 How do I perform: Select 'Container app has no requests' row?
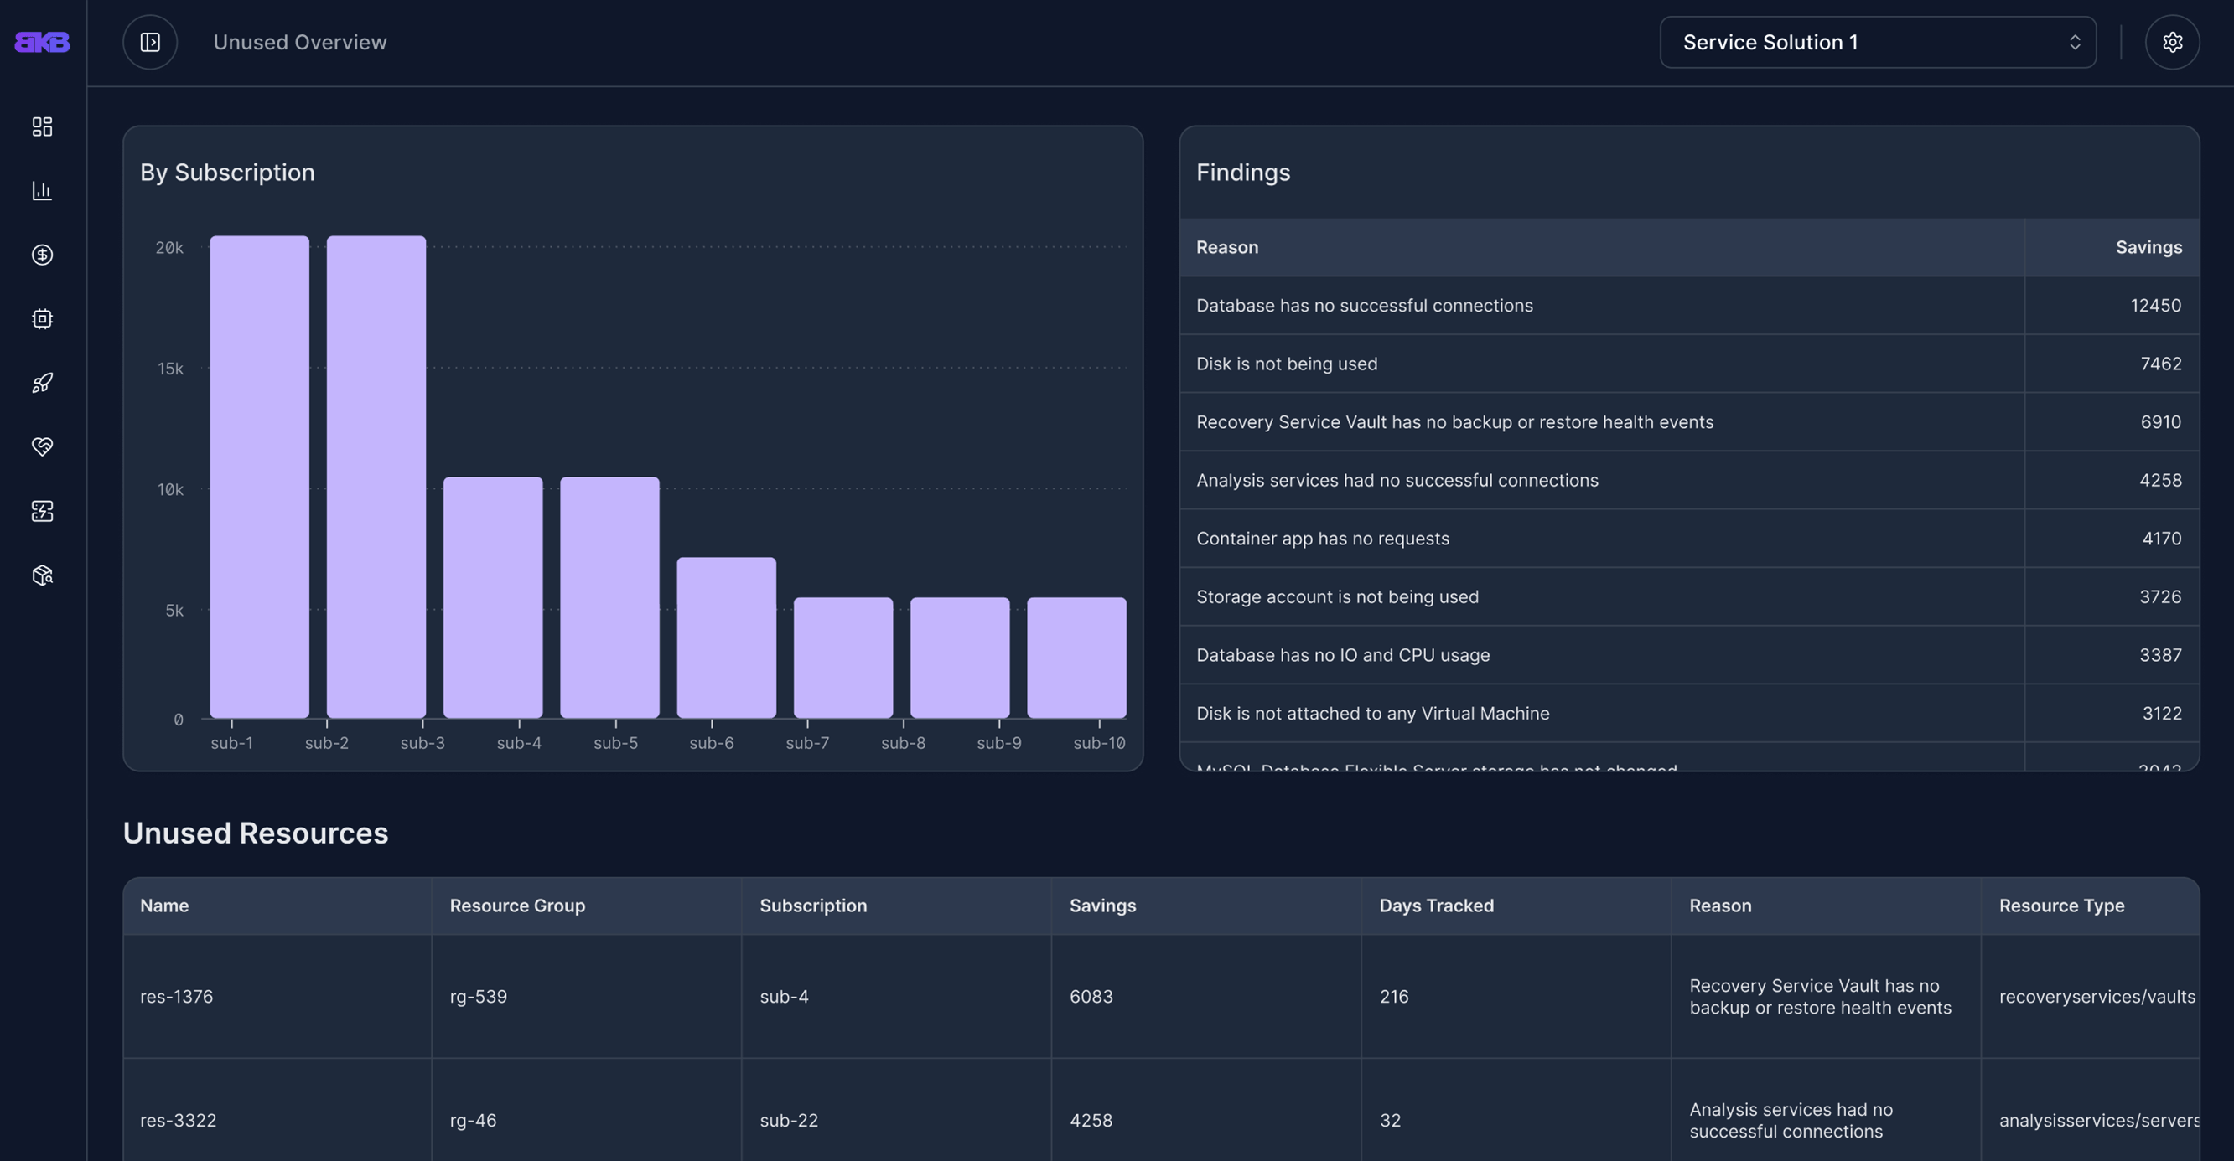pyautogui.click(x=1689, y=538)
